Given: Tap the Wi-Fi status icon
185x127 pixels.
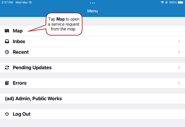Looking at the screenshot, I should click(x=162, y=2).
